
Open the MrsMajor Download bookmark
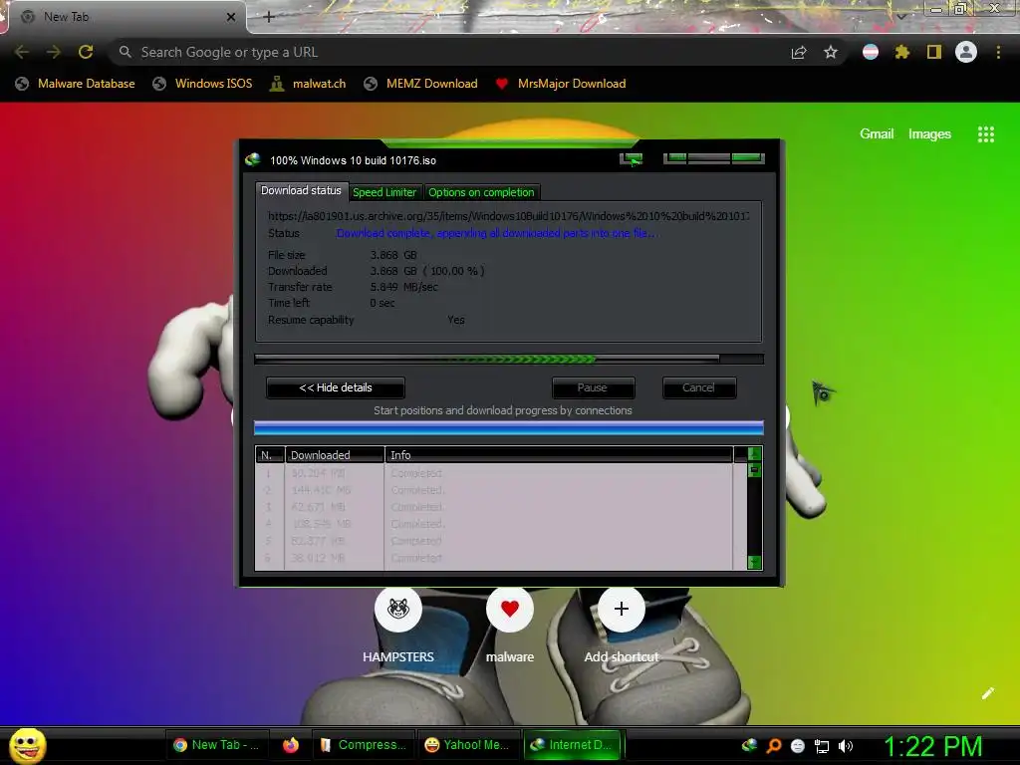point(560,84)
